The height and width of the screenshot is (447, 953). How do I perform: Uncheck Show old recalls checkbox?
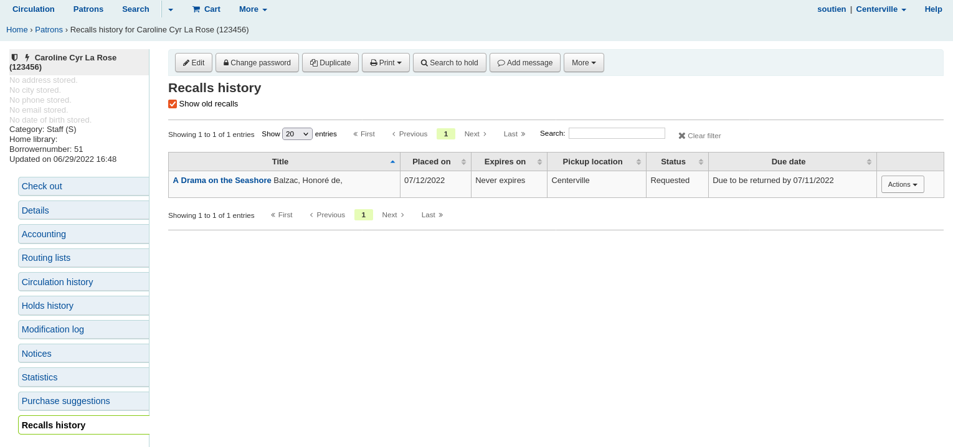(173, 104)
